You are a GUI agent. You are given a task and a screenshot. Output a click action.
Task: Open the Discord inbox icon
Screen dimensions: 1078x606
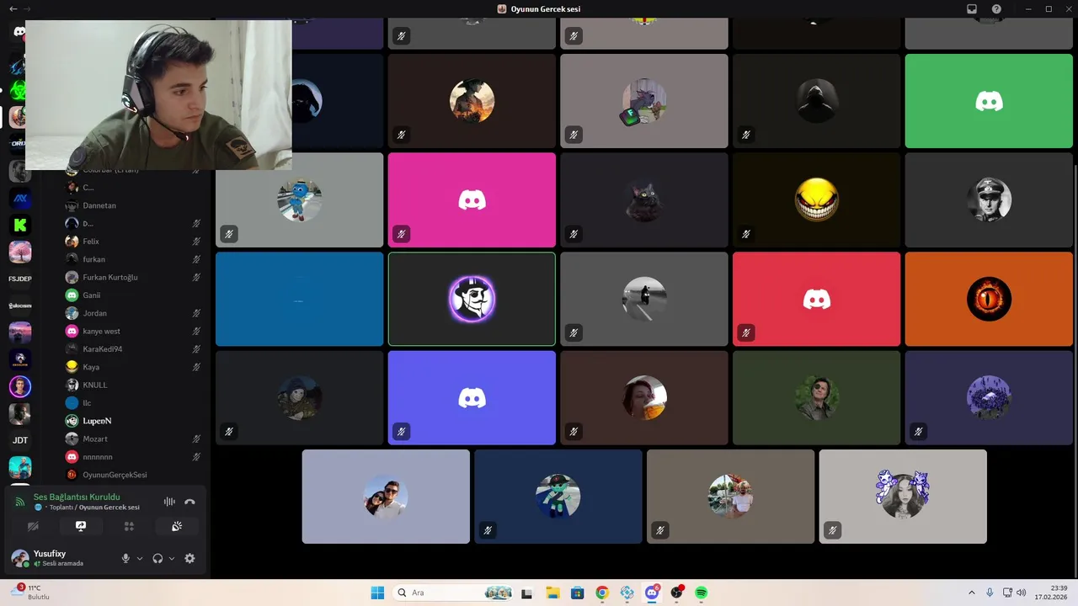[x=972, y=8]
